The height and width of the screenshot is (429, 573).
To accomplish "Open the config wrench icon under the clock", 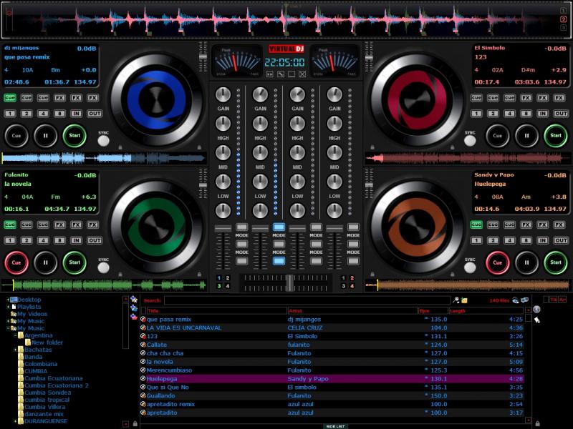I will [x=280, y=74].
